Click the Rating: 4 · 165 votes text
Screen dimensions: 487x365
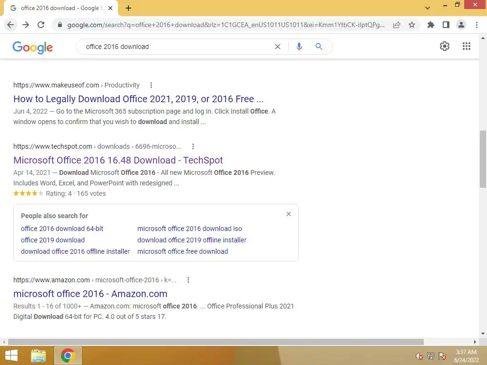tap(76, 194)
